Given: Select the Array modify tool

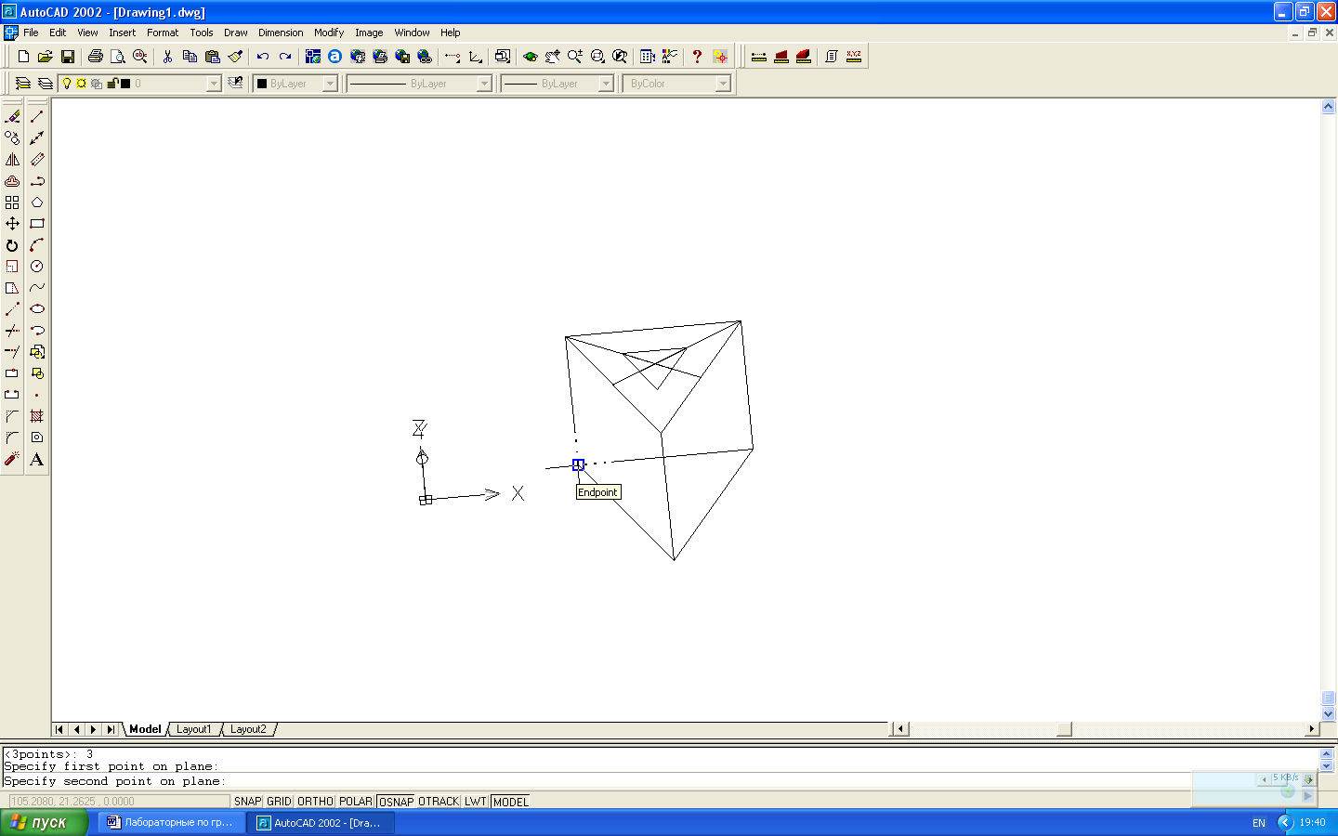Looking at the screenshot, I should point(12,202).
